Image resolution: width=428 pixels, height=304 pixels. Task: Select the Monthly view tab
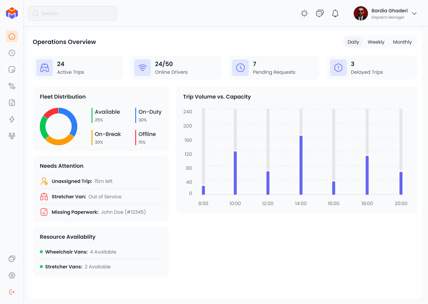[x=402, y=42]
